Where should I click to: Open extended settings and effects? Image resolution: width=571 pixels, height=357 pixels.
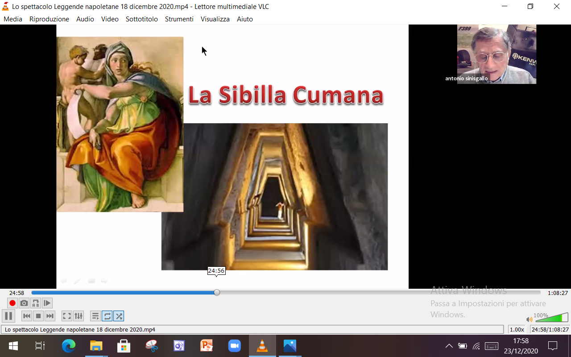(x=79, y=316)
